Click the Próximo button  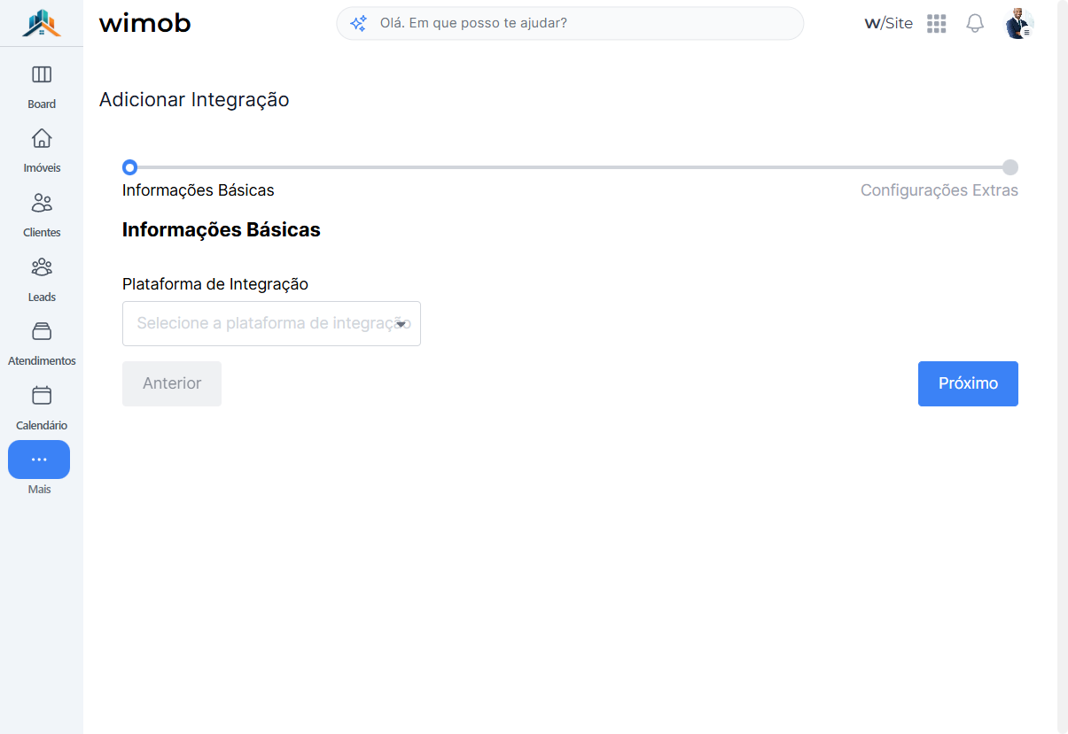coord(968,383)
